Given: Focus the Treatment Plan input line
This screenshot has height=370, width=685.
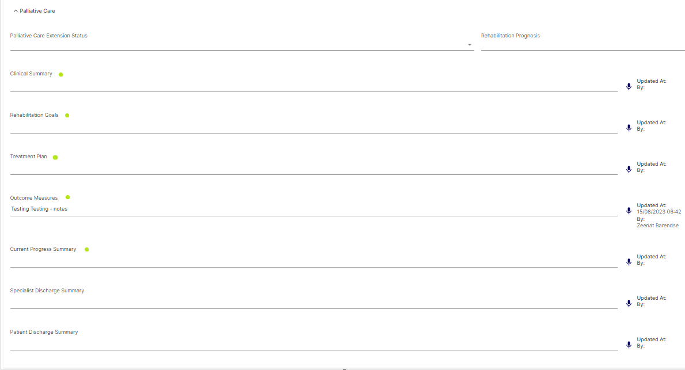Looking at the screenshot, I should (x=314, y=169).
